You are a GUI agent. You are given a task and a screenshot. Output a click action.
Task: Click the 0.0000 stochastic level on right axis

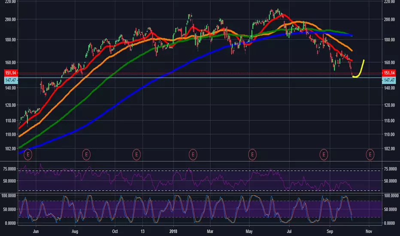tap(390, 223)
